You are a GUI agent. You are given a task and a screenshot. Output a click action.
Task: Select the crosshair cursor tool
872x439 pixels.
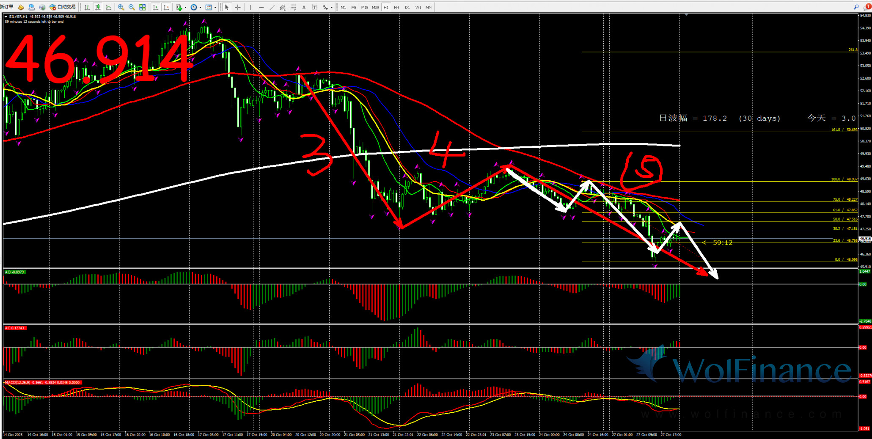(238, 7)
